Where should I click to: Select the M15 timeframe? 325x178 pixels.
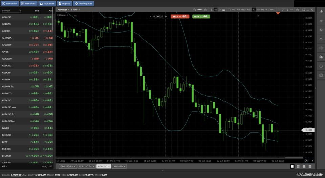[x=243, y=10]
